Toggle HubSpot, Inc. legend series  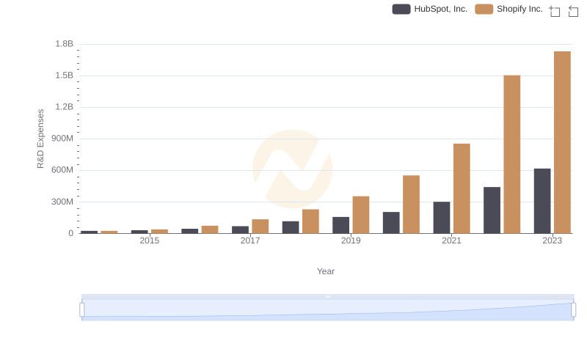click(430, 9)
